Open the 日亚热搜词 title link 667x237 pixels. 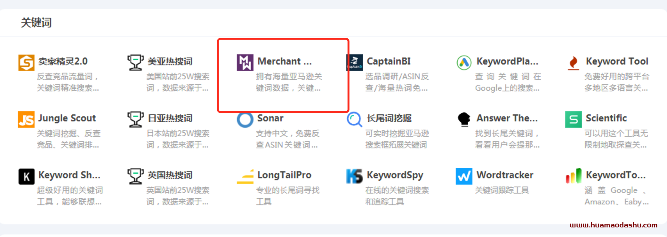[x=170, y=118]
